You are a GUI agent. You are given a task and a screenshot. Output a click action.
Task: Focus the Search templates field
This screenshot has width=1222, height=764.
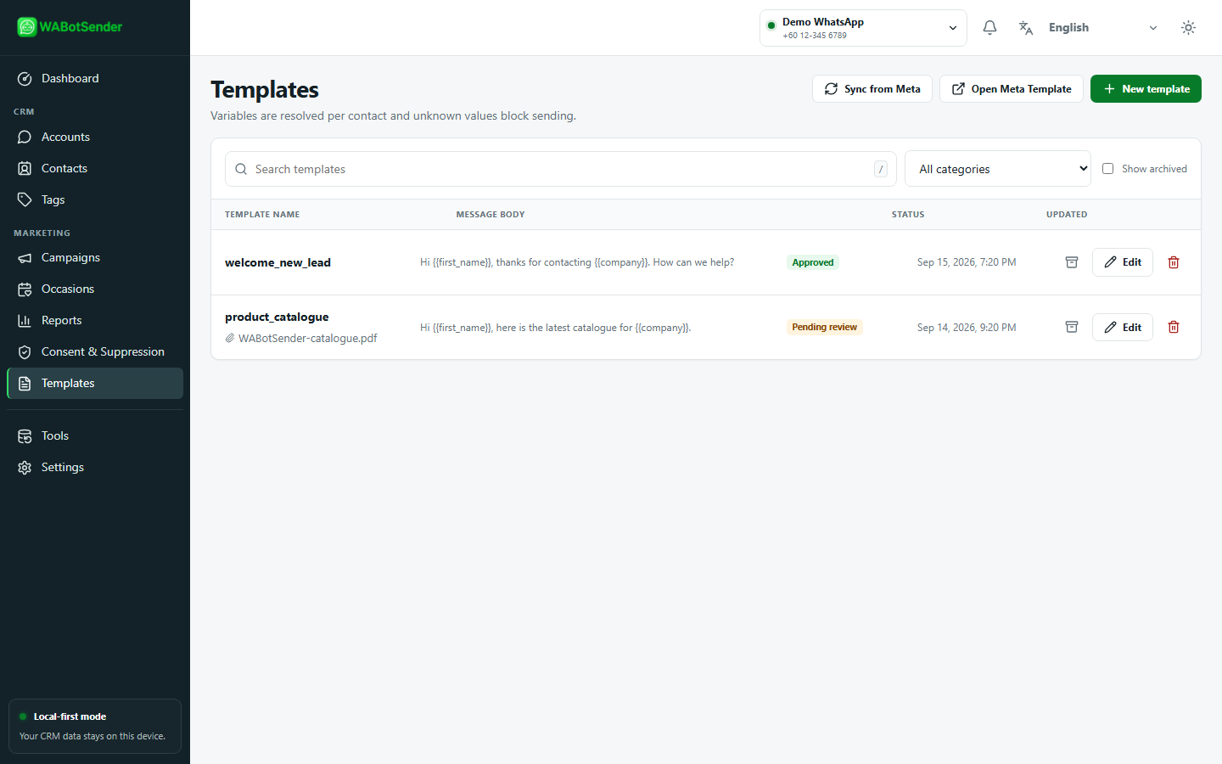coord(561,169)
